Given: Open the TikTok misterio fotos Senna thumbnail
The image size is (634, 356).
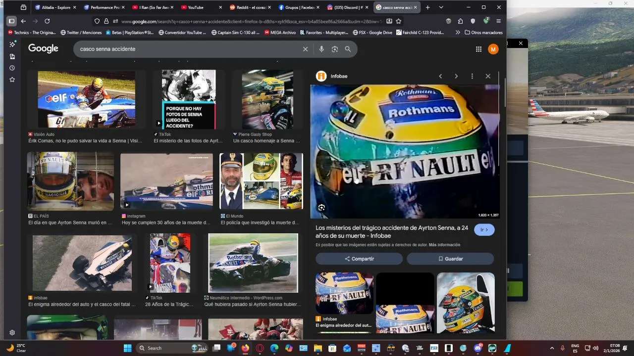Looking at the screenshot, I should [x=189, y=99].
